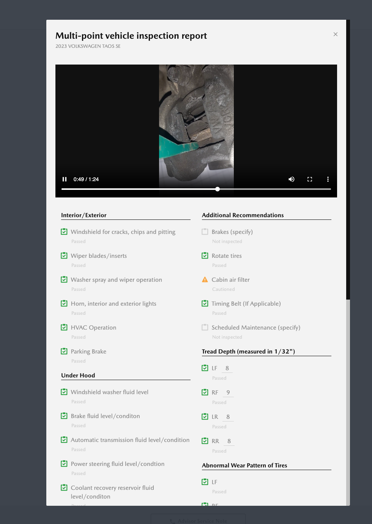Click the Scheduled Maintenance unchecked icon
This screenshot has height=524, width=372.
click(205, 327)
